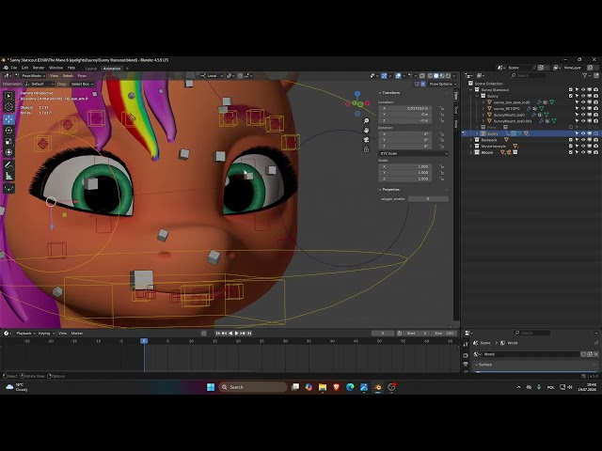Screen dimensions: 602x451
Task: Open the Pose Mode dropdown
Action: point(30,76)
